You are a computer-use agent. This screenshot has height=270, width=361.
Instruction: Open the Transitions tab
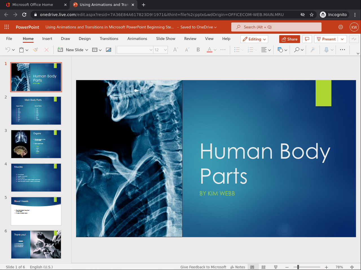pos(109,39)
